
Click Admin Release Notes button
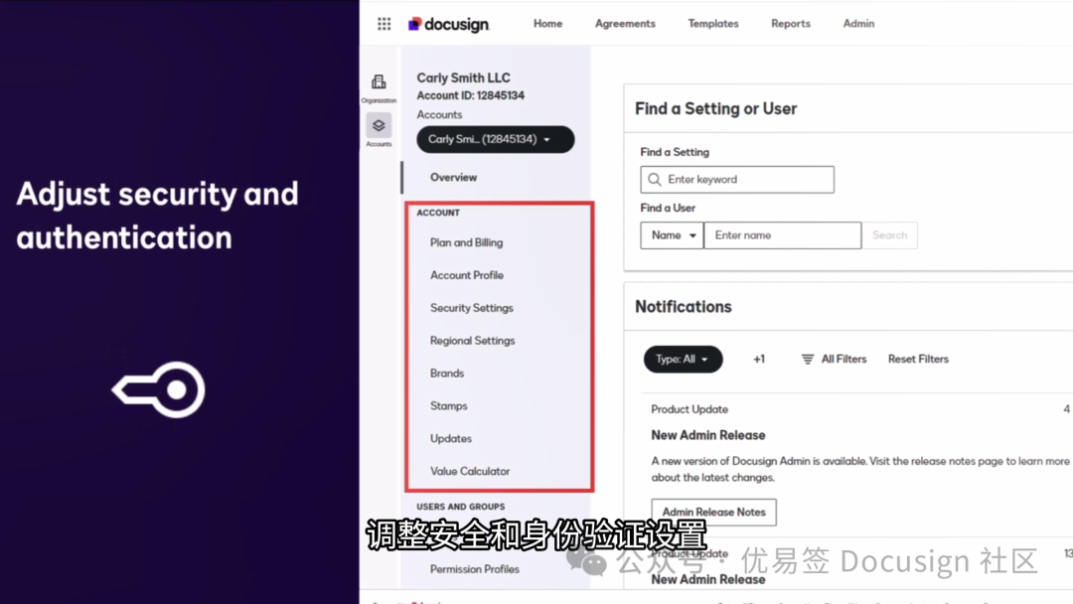pos(713,512)
